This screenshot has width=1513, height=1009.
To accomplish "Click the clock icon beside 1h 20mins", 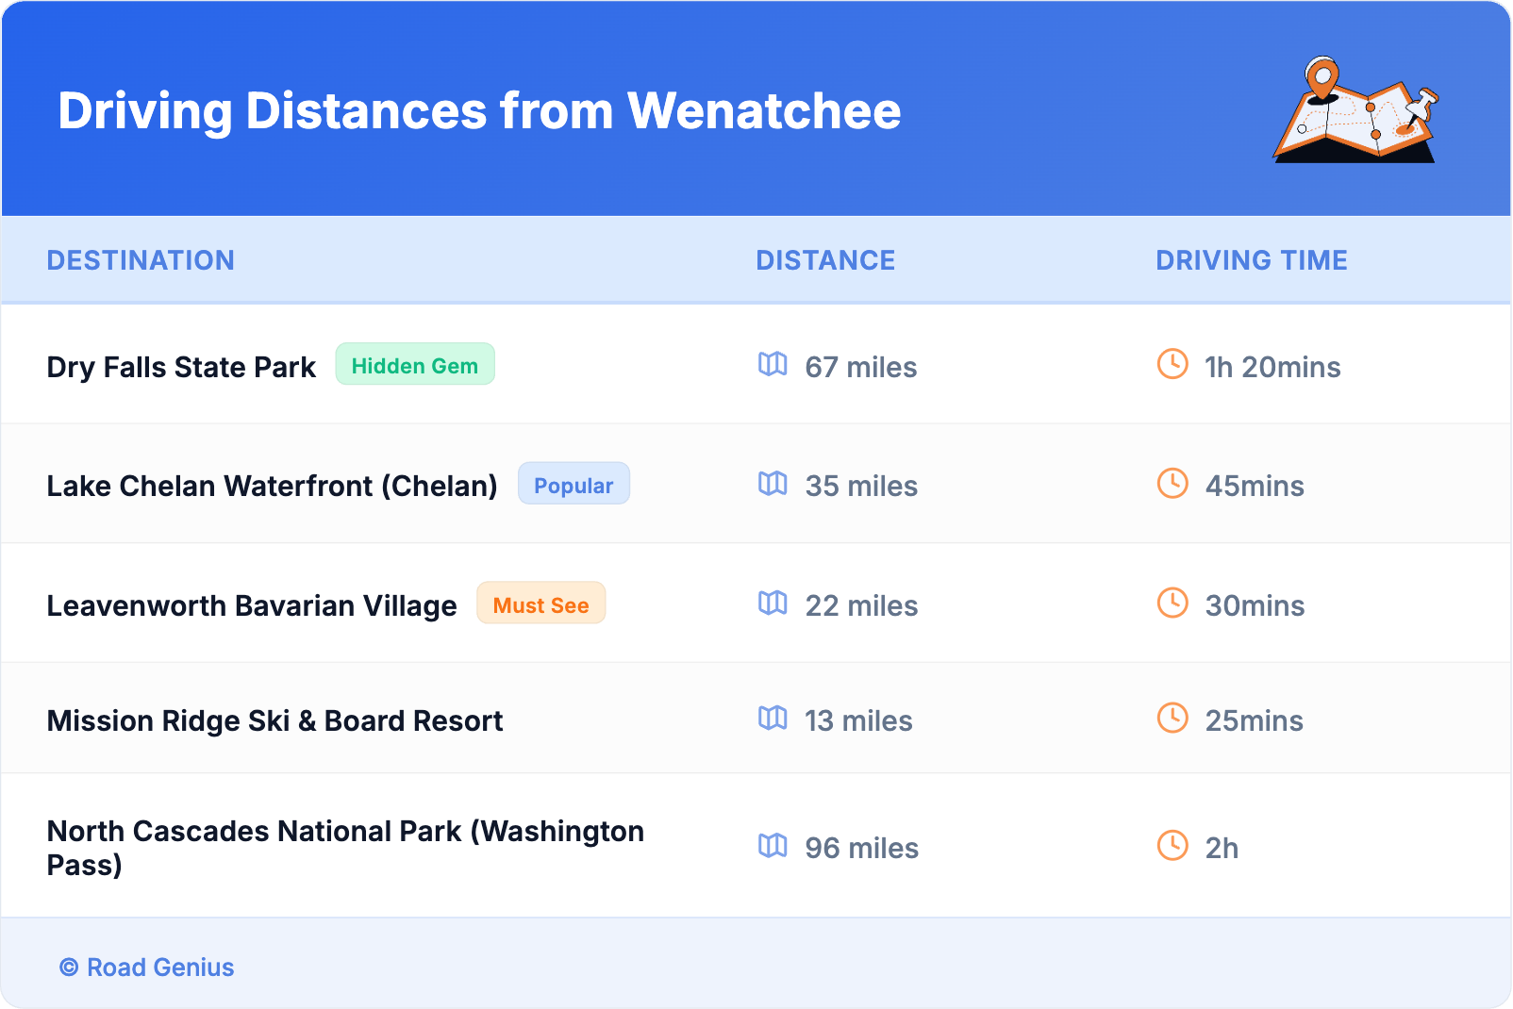I will coord(1172,364).
